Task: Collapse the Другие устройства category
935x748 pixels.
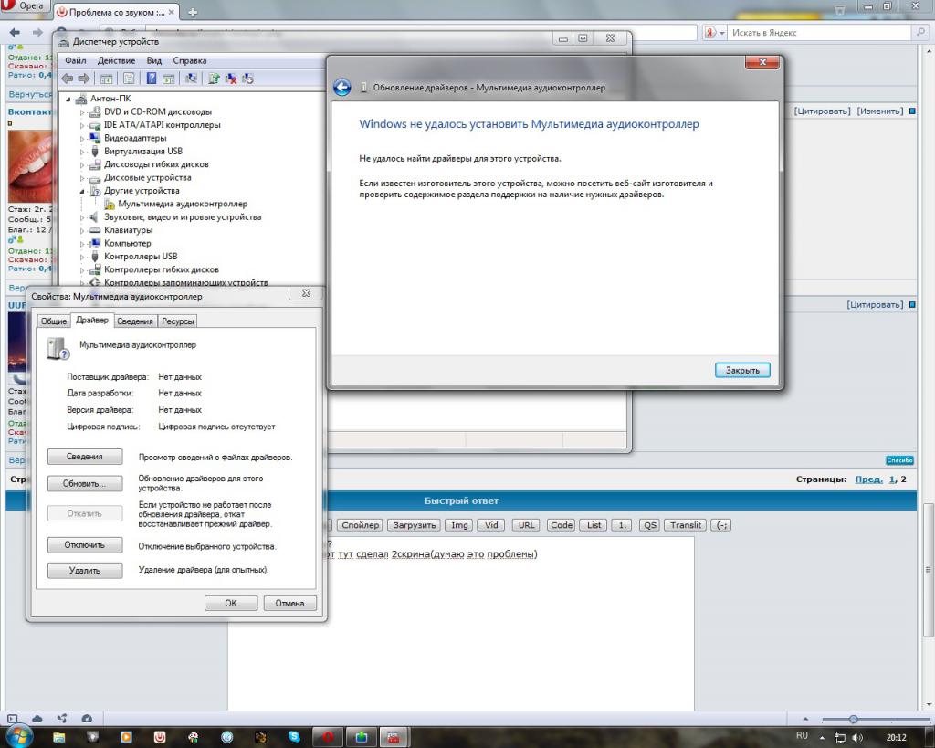Action: 83,192
